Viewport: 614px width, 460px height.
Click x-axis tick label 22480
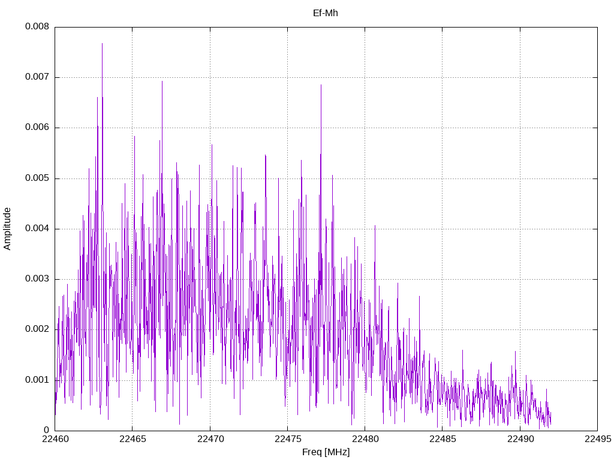point(365,439)
